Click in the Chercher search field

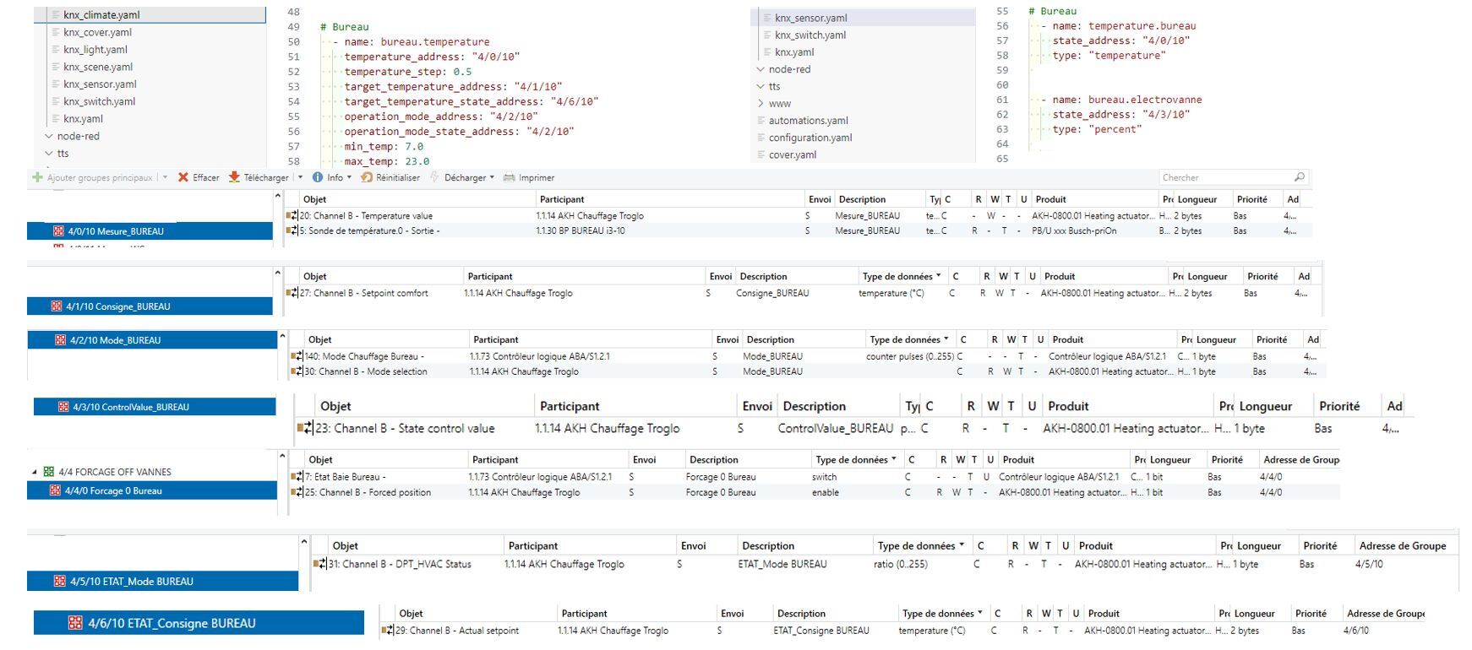coord(1225,177)
